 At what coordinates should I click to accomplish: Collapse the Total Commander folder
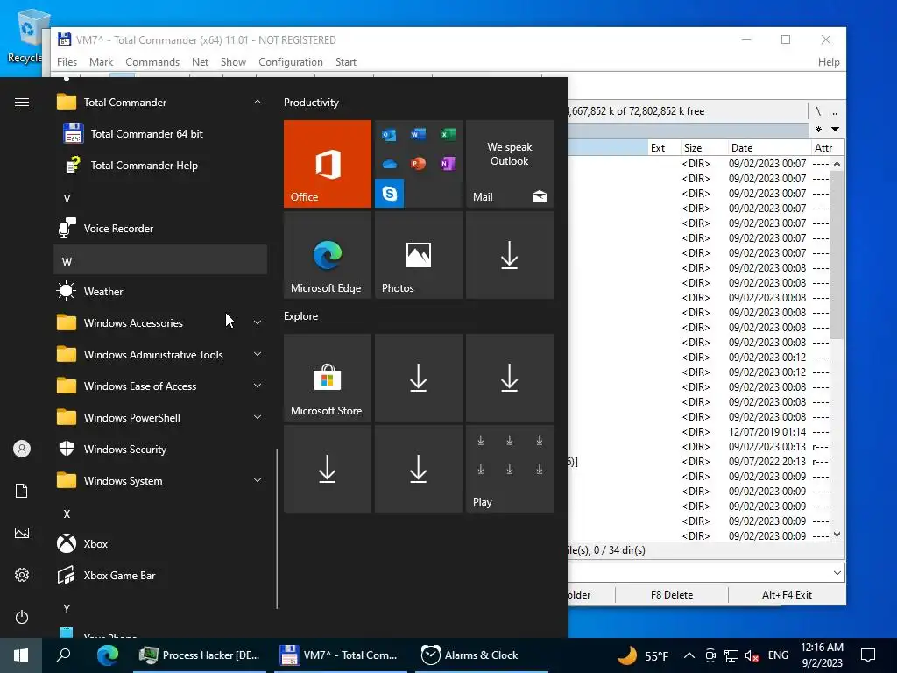(x=258, y=102)
